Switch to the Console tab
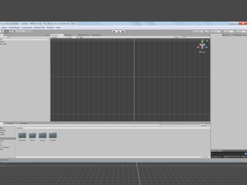247x185 pixels. pyautogui.click(x=9, y=123)
